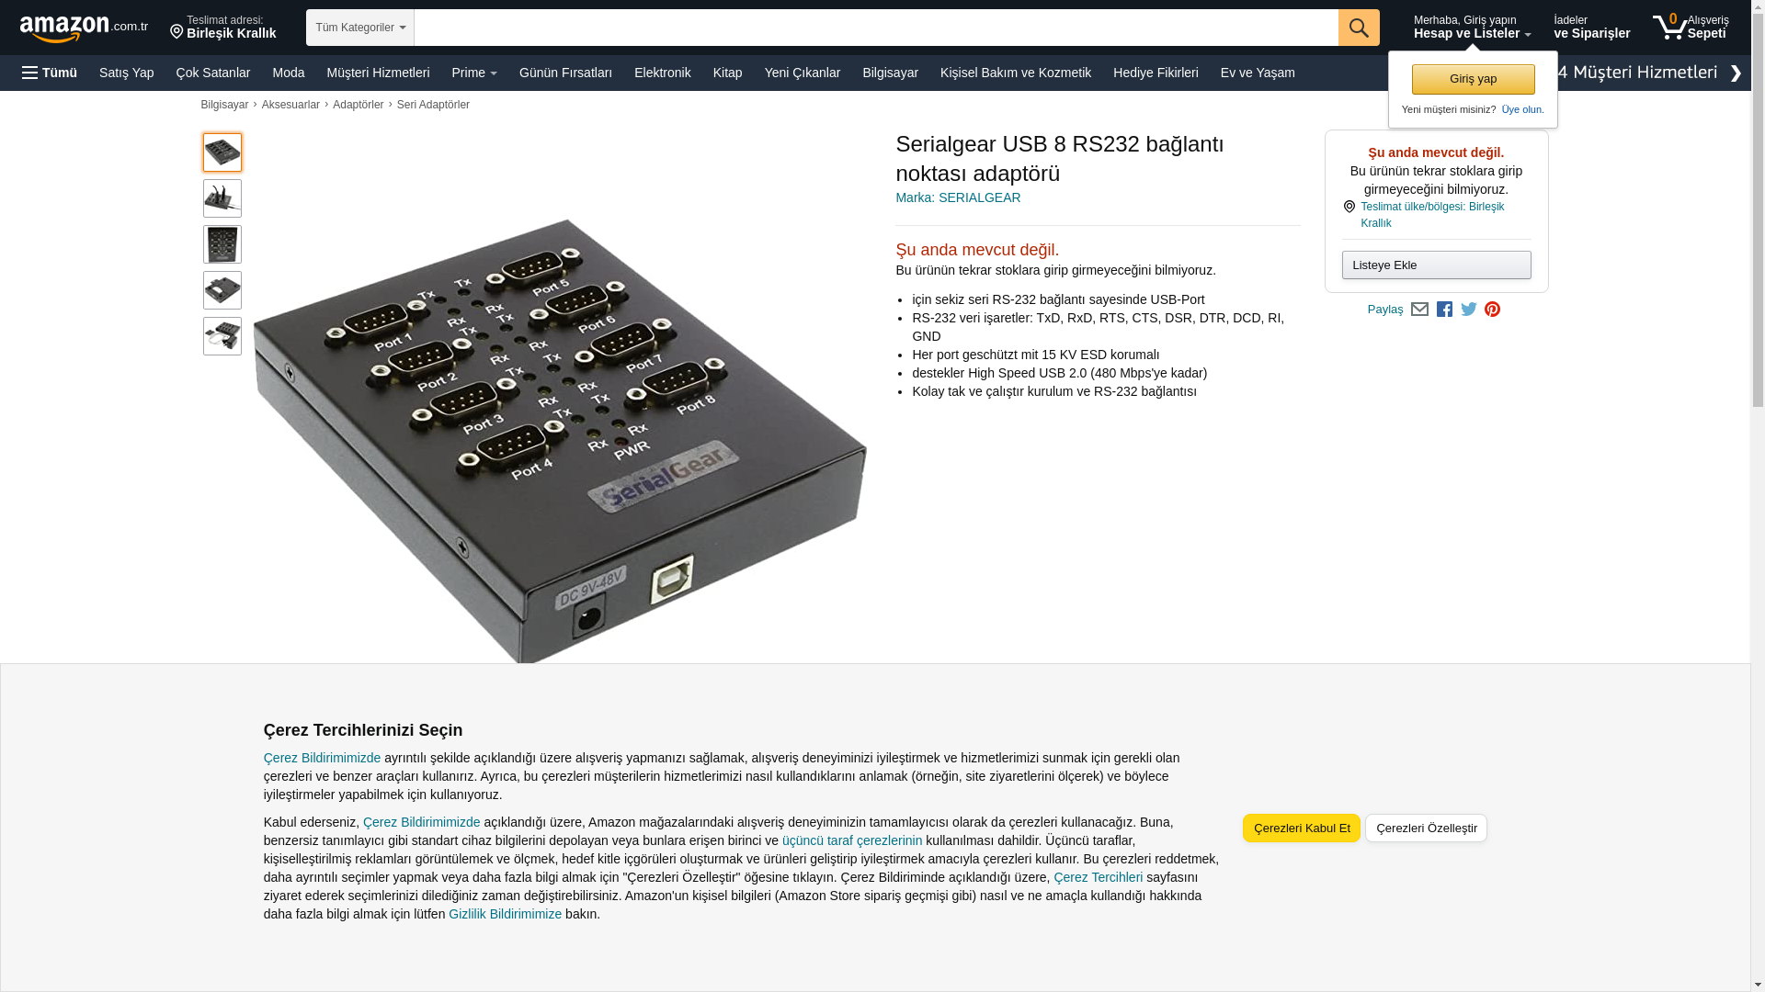Click the delivery location pin icon

click(x=176, y=32)
